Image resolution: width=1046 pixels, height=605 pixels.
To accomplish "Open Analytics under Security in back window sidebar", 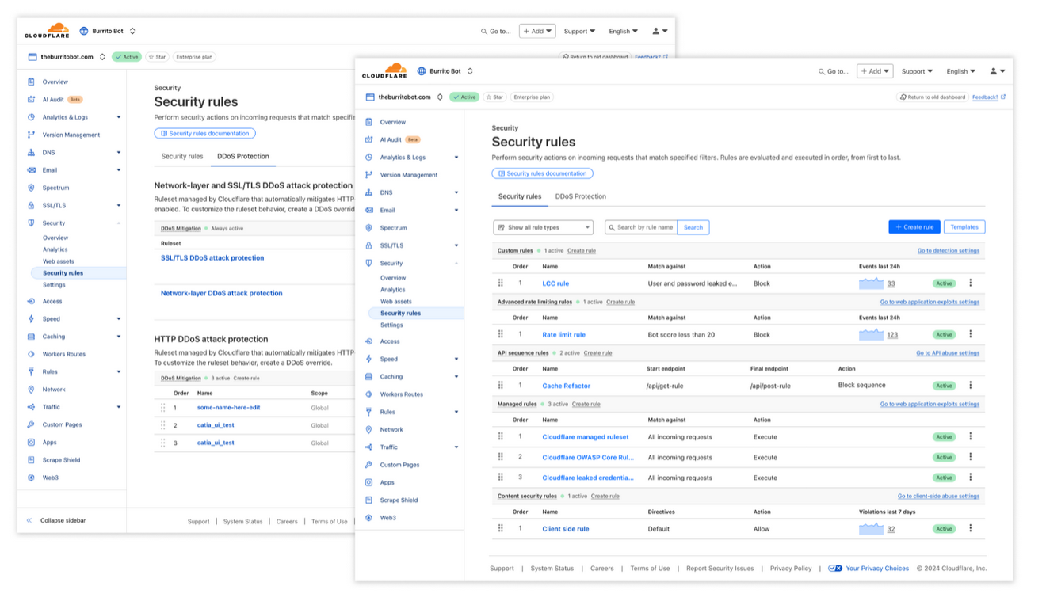I will tap(55, 249).
